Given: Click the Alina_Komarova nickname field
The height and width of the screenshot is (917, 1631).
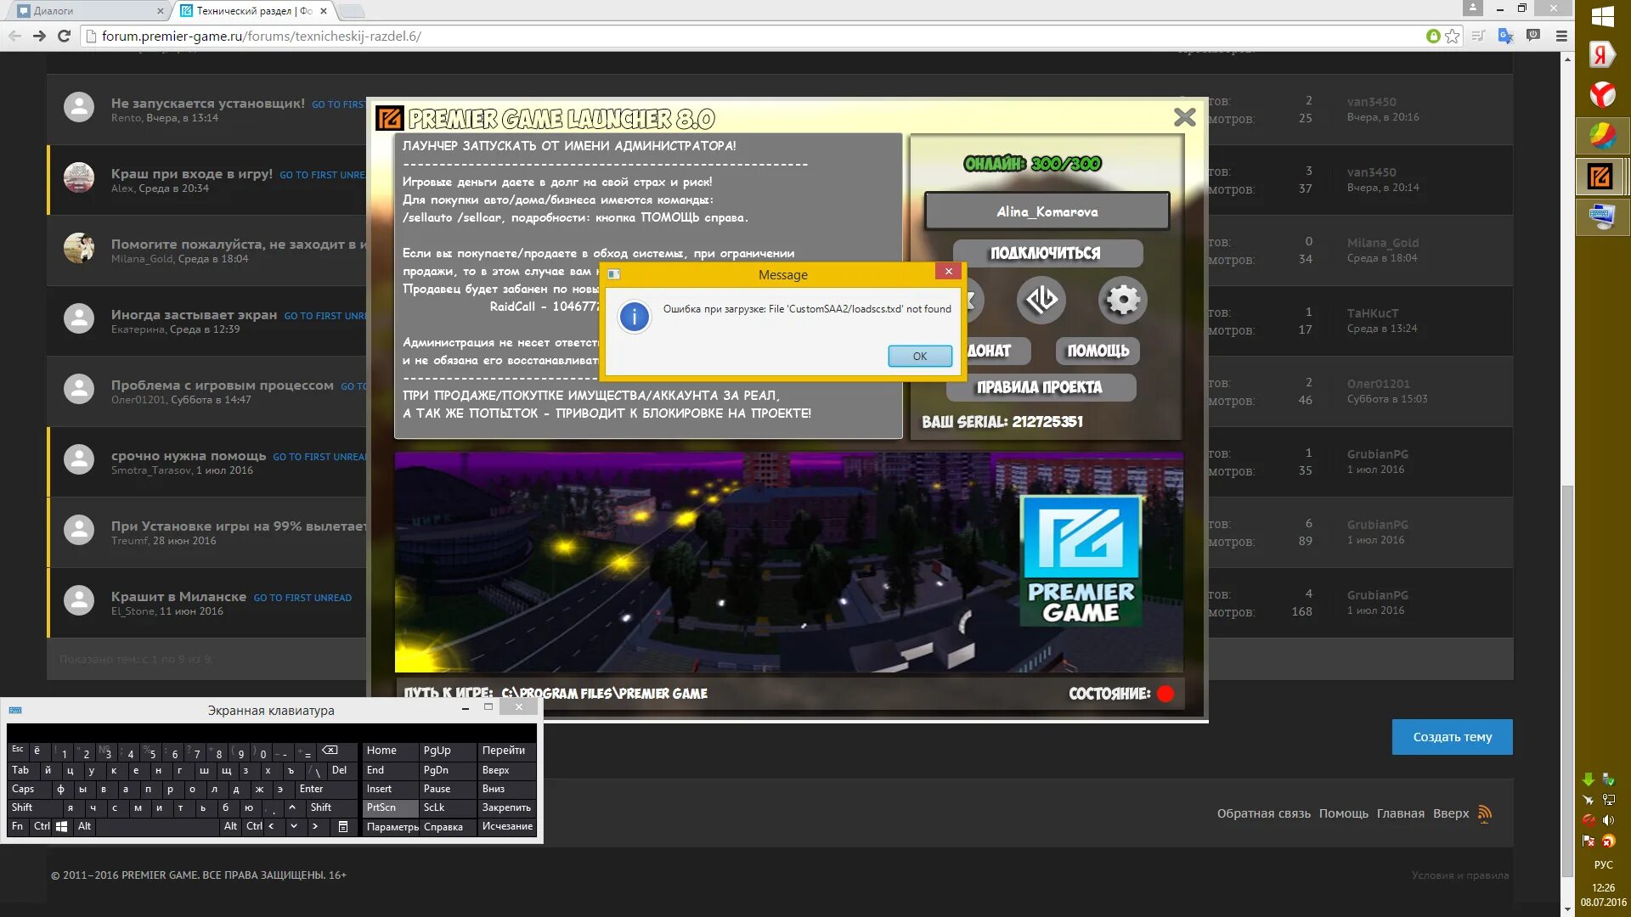Looking at the screenshot, I should (1047, 211).
